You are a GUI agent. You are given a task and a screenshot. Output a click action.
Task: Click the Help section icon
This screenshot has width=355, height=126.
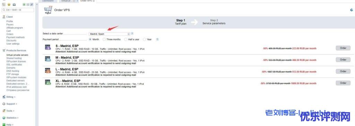point(4,125)
